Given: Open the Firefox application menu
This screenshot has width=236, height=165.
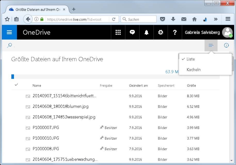Looking at the screenshot, I should tap(227, 19).
